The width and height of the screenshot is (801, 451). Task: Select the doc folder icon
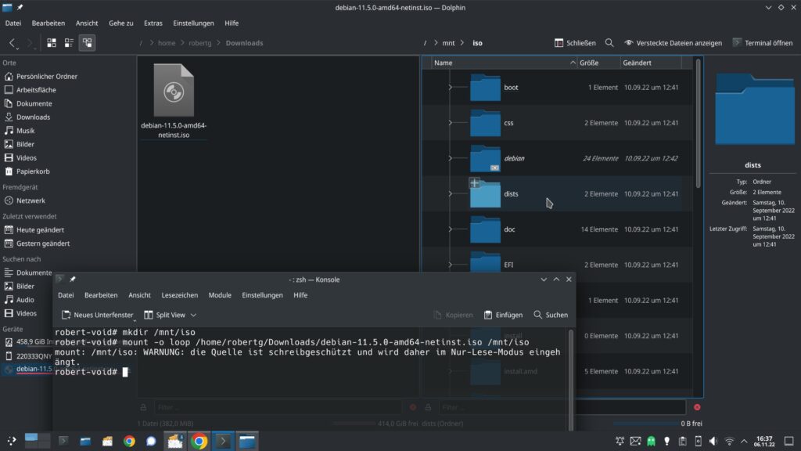click(x=485, y=229)
